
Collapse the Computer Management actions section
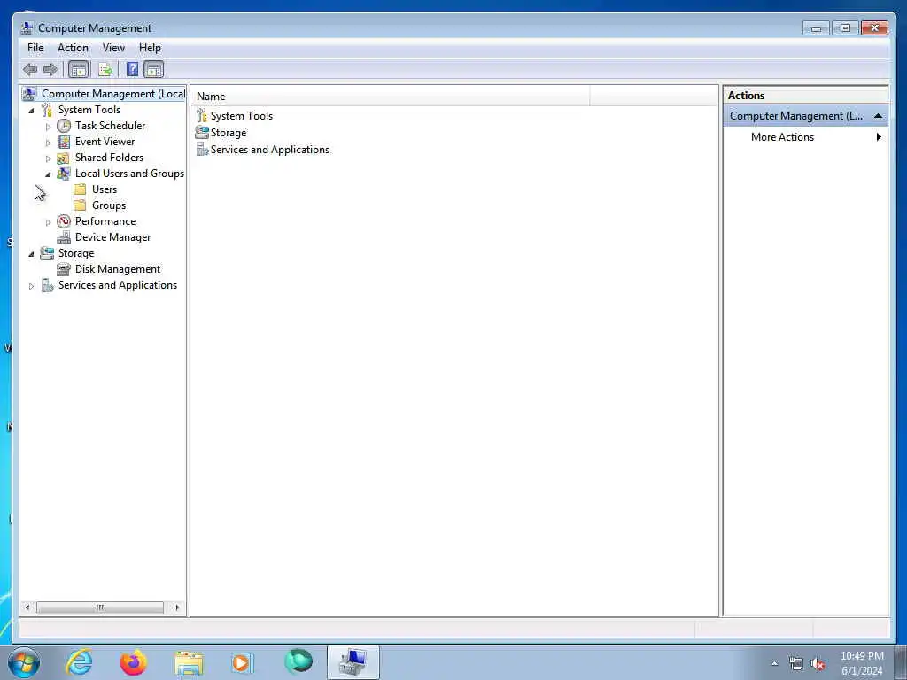coord(878,116)
